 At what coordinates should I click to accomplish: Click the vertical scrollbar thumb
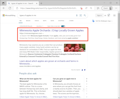pyautogui.click(x=119, y=26)
